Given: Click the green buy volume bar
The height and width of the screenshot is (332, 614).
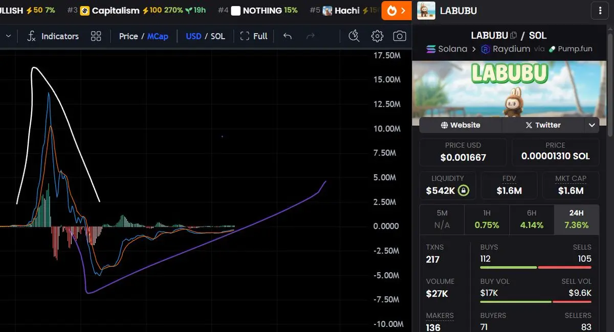Looking at the screenshot, I should (516, 301).
